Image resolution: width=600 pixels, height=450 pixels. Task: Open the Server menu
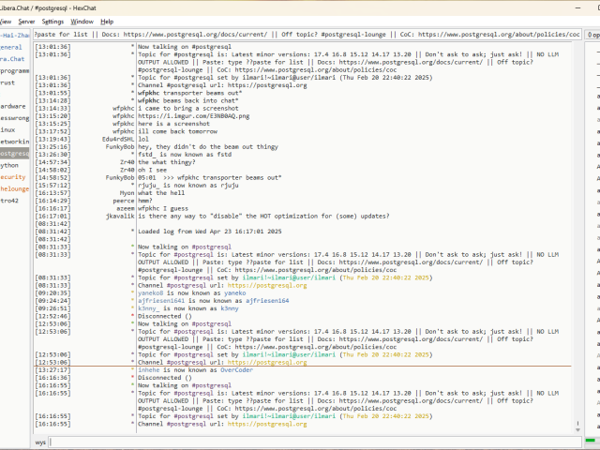(26, 21)
